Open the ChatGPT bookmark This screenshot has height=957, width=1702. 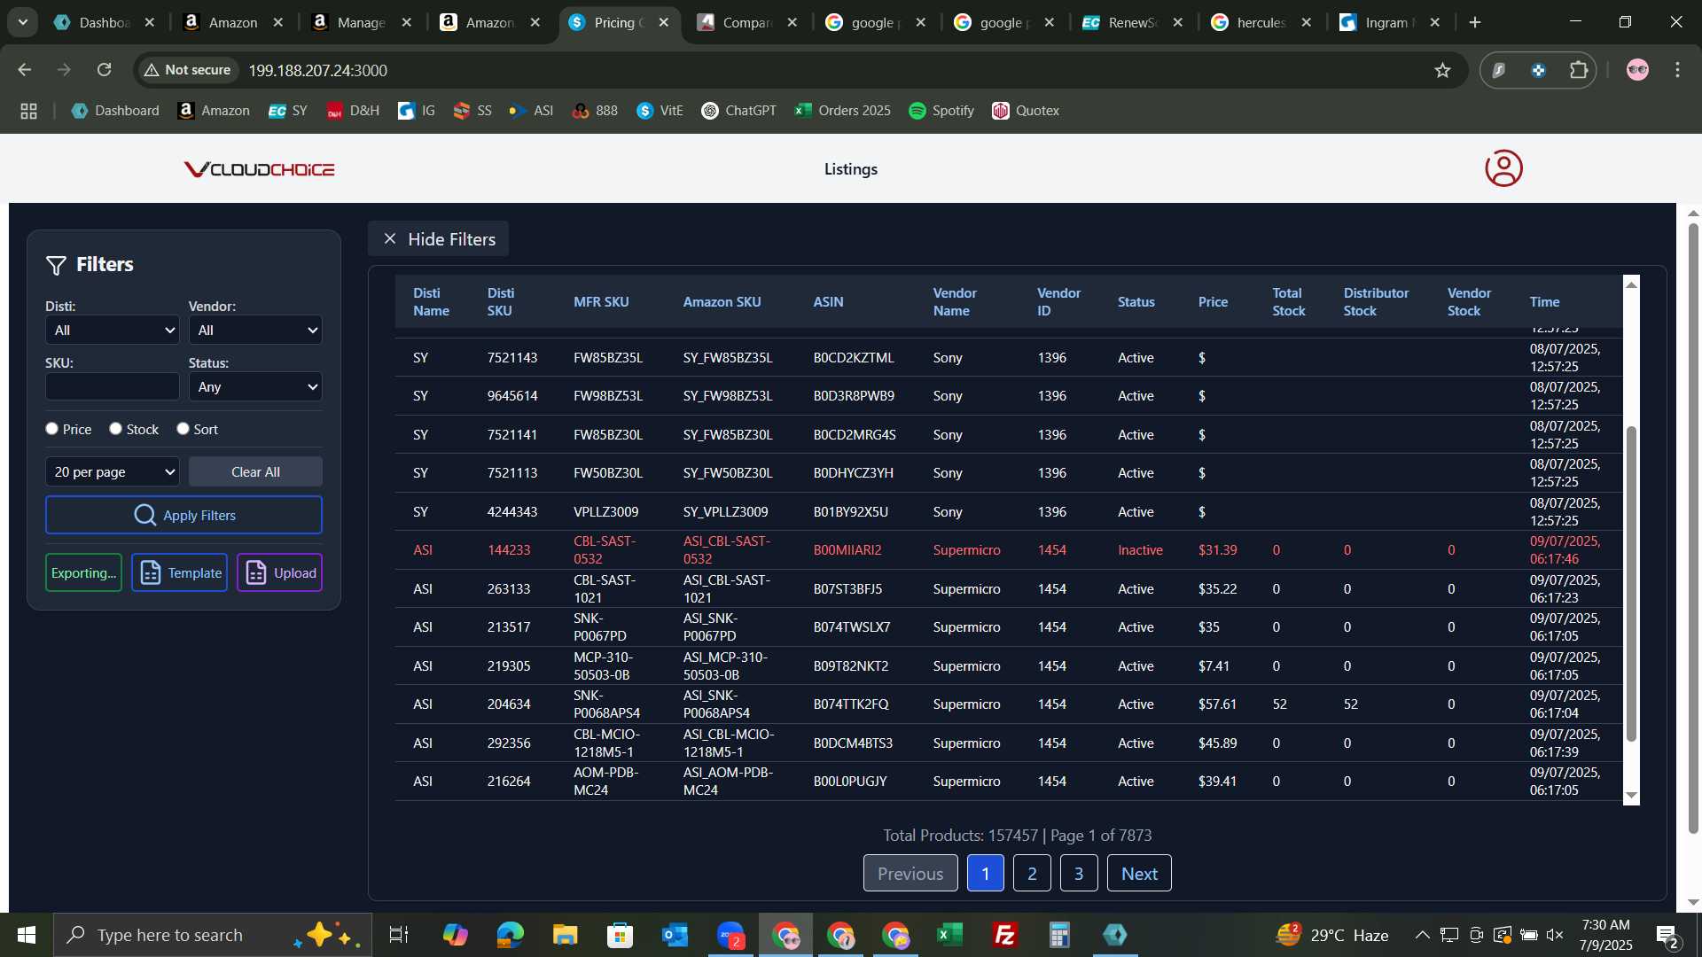[738, 111]
